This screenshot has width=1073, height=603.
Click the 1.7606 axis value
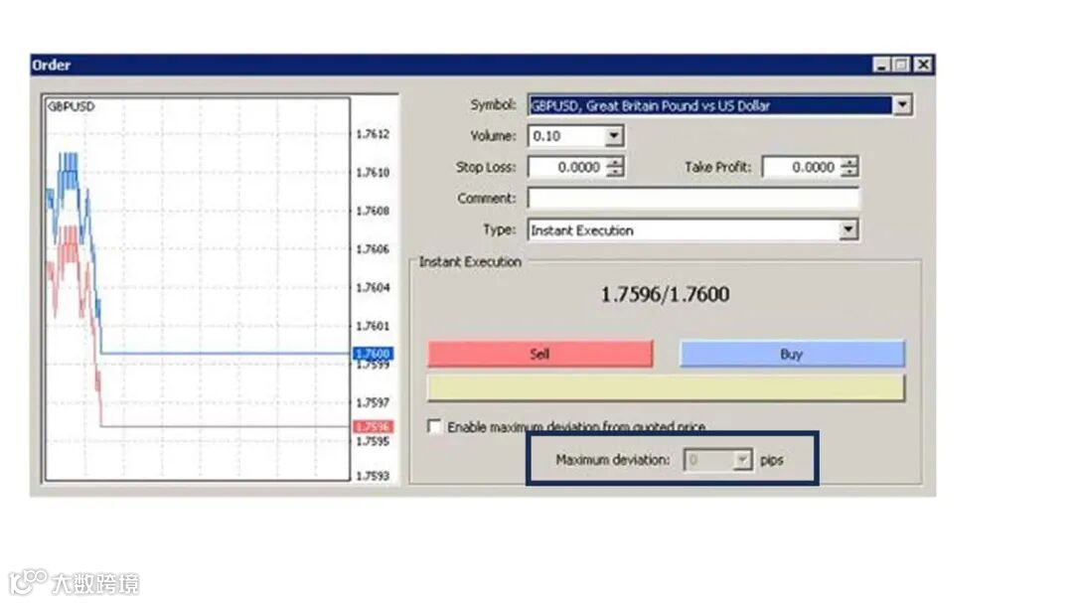click(x=373, y=249)
